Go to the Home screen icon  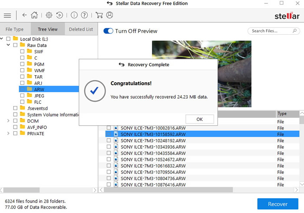point(34,15)
